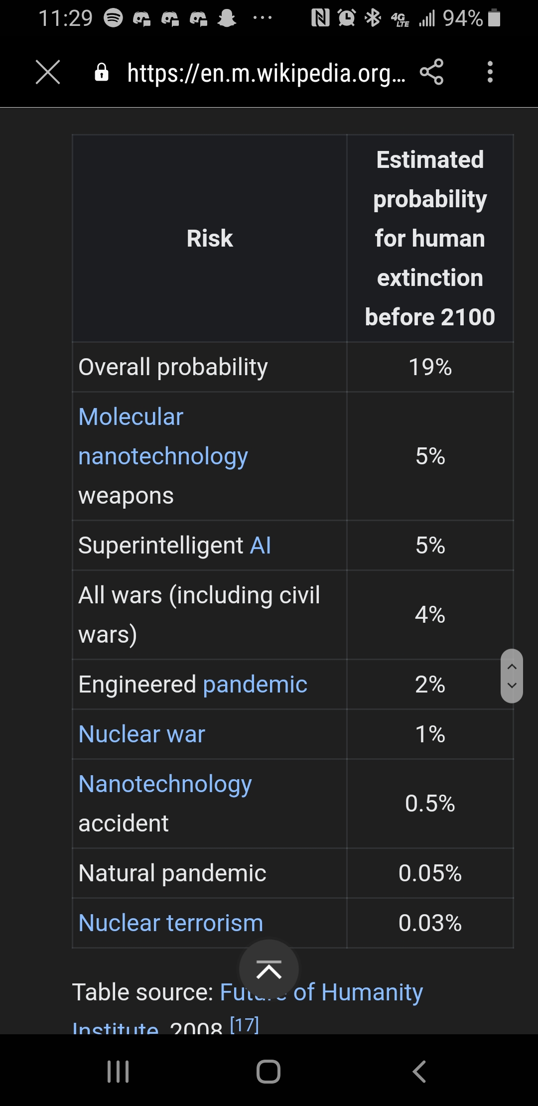The height and width of the screenshot is (1106, 538).
Task: Tap the padlock site security icon
Action: (x=102, y=72)
